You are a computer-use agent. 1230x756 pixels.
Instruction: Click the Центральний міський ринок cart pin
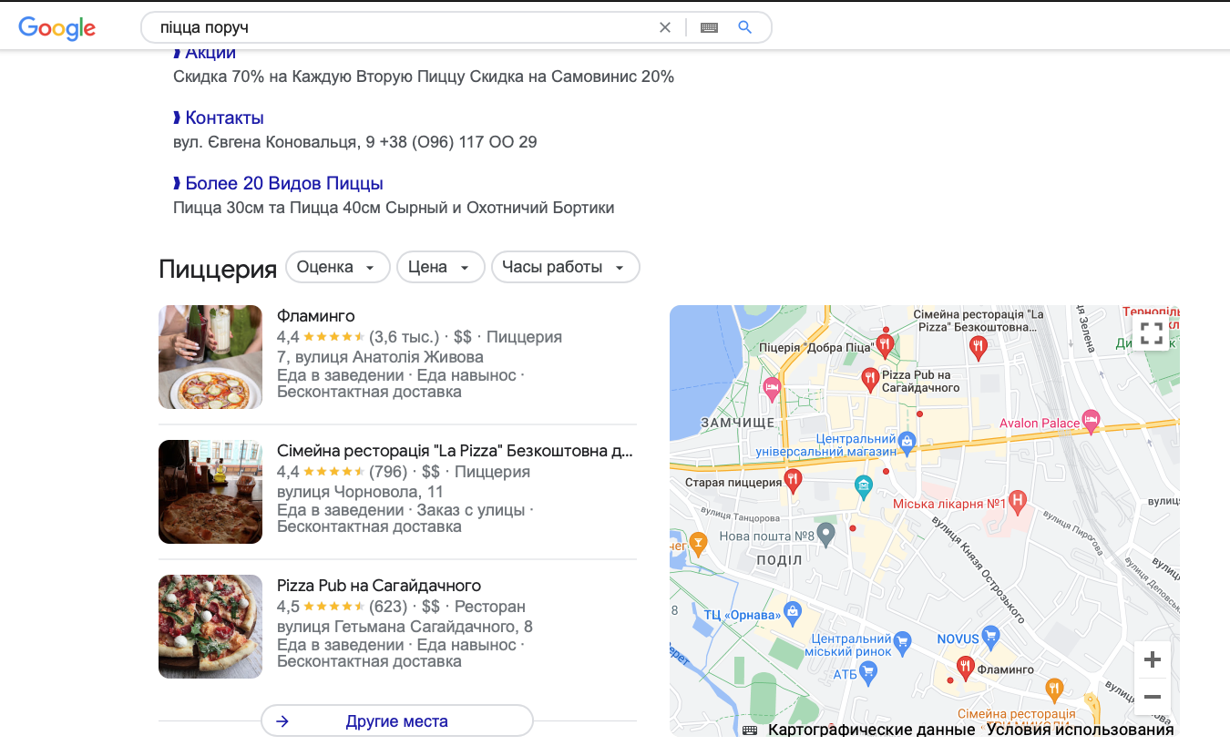[902, 640]
